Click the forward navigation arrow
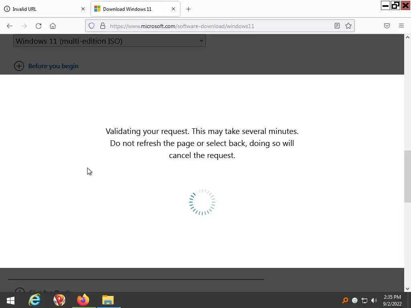This screenshot has width=411, height=308. click(24, 26)
